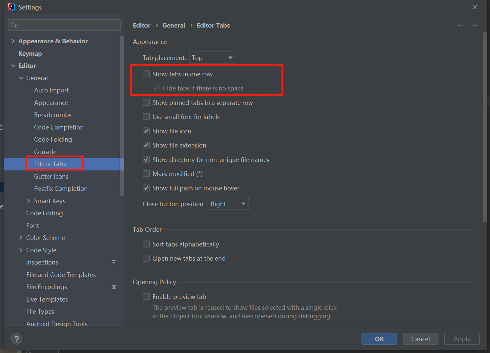Toggle Show full path on mouse hover
The width and height of the screenshot is (490, 353).
[x=146, y=188]
